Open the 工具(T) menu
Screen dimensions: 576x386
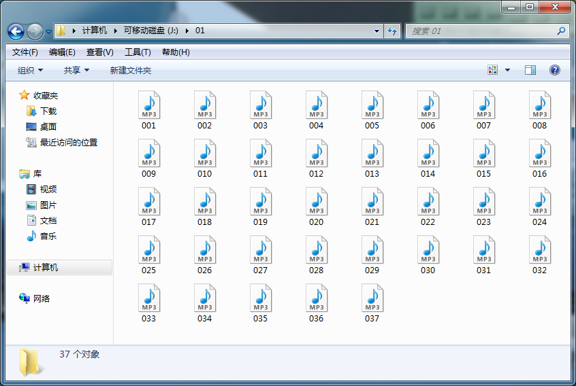pos(138,52)
